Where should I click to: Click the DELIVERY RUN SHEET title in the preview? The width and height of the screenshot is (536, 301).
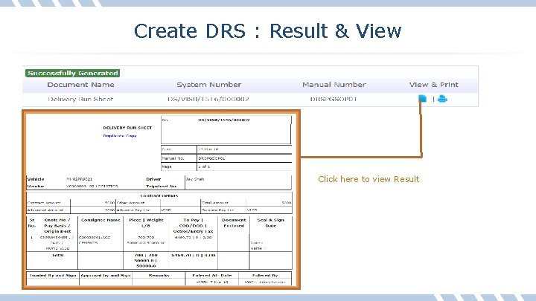coord(127,128)
